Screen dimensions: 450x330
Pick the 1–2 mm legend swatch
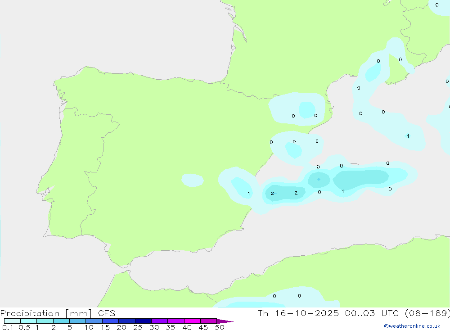point(45,321)
